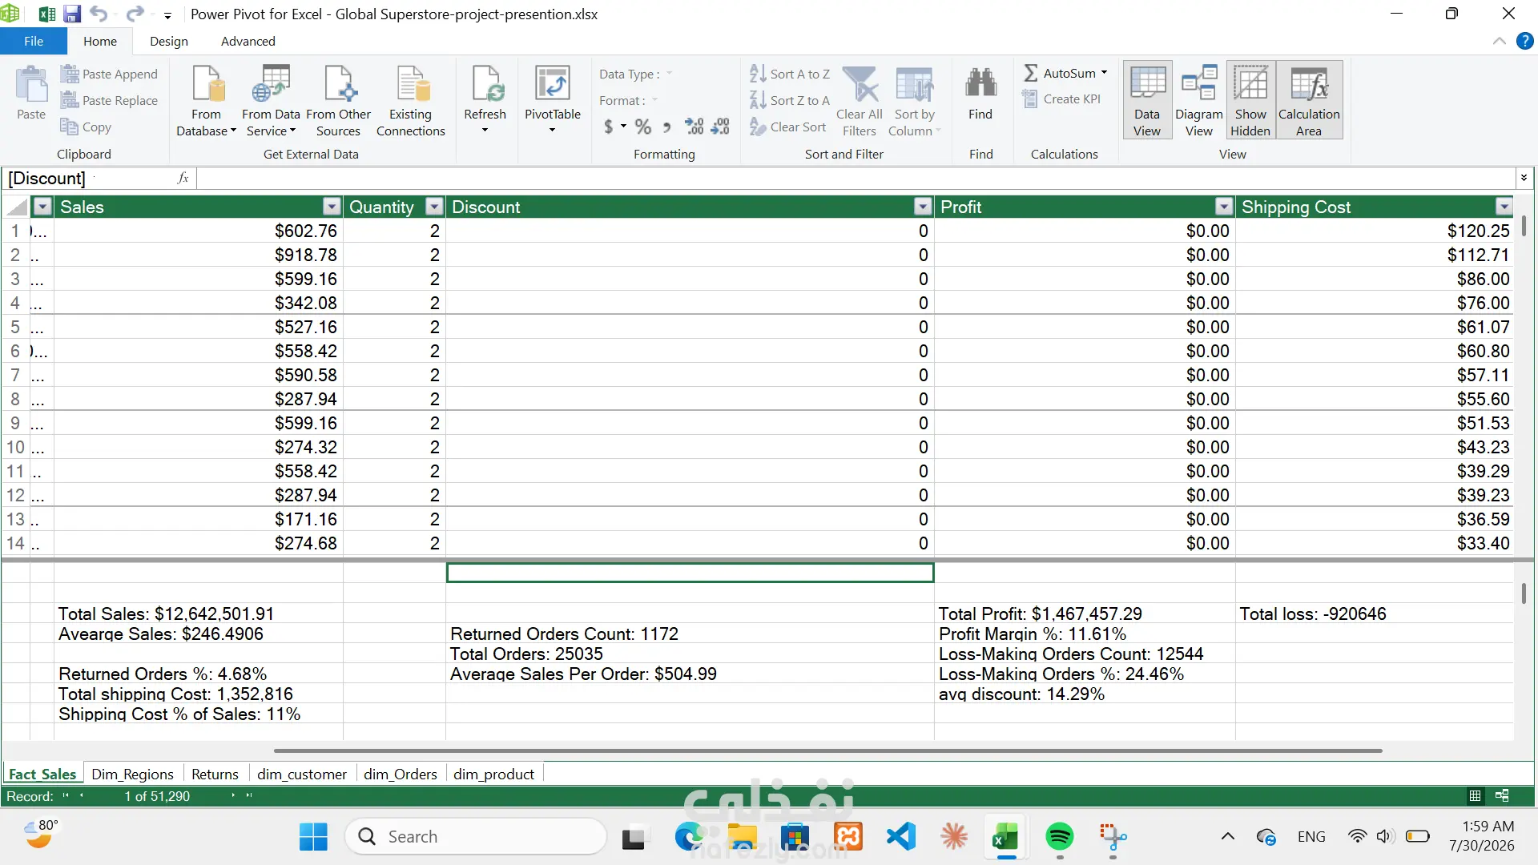This screenshot has width=1538, height=865.
Task: Open Find binoculars tool
Action: coord(980,95)
